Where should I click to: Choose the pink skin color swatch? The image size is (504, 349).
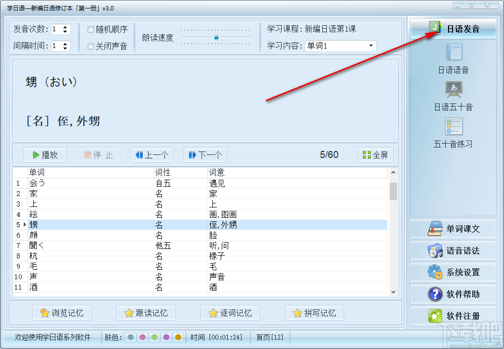coord(143,337)
